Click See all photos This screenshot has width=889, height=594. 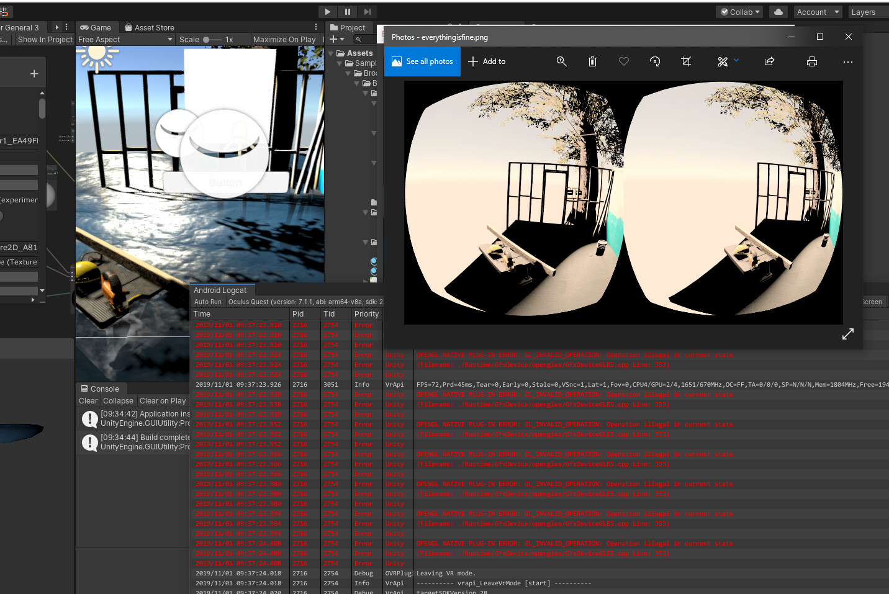(x=422, y=61)
